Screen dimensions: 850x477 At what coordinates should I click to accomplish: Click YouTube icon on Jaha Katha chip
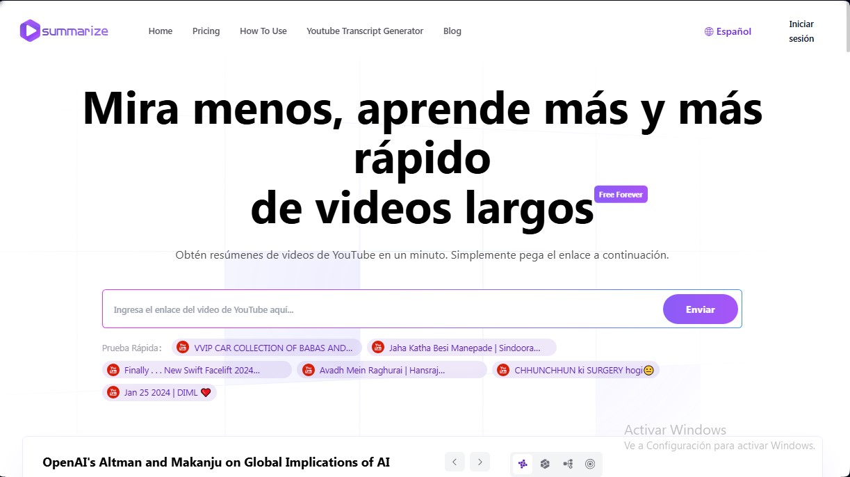(378, 347)
